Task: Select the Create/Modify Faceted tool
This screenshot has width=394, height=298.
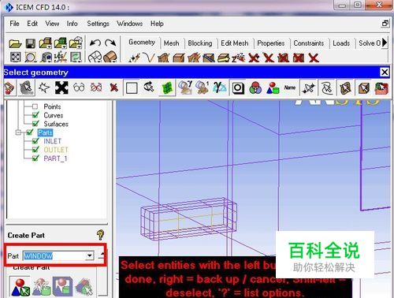Action: [x=194, y=58]
